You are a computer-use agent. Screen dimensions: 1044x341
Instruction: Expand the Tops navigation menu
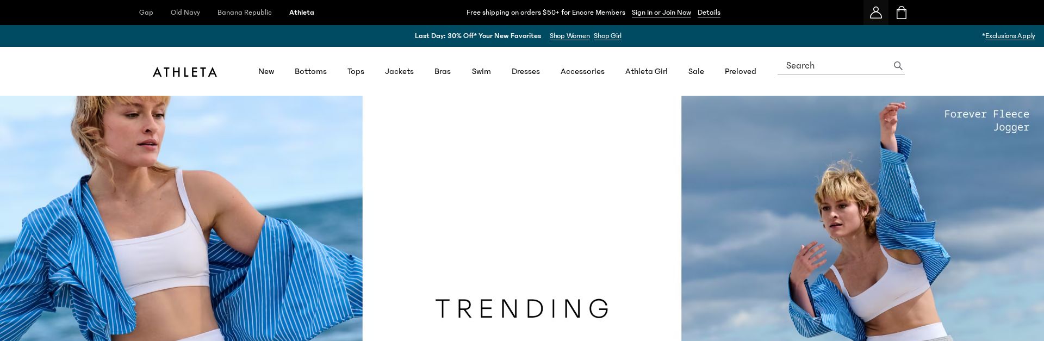tap(356, 71)
